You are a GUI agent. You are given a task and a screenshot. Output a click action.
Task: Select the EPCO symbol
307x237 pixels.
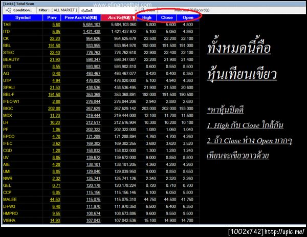click(9, 137)
